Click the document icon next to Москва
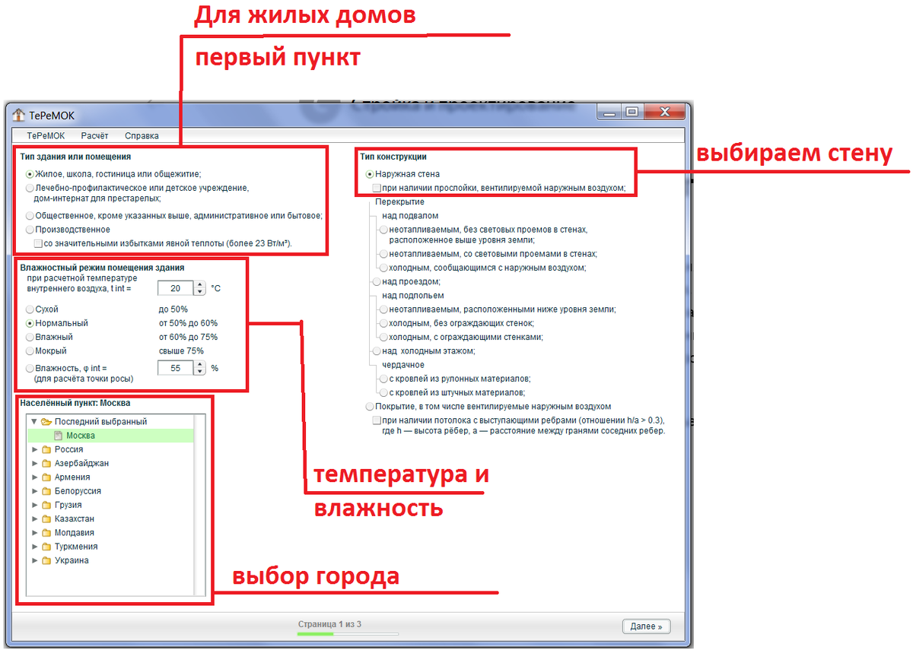Screen dimensions: 913x650 [x=58, y=436]
